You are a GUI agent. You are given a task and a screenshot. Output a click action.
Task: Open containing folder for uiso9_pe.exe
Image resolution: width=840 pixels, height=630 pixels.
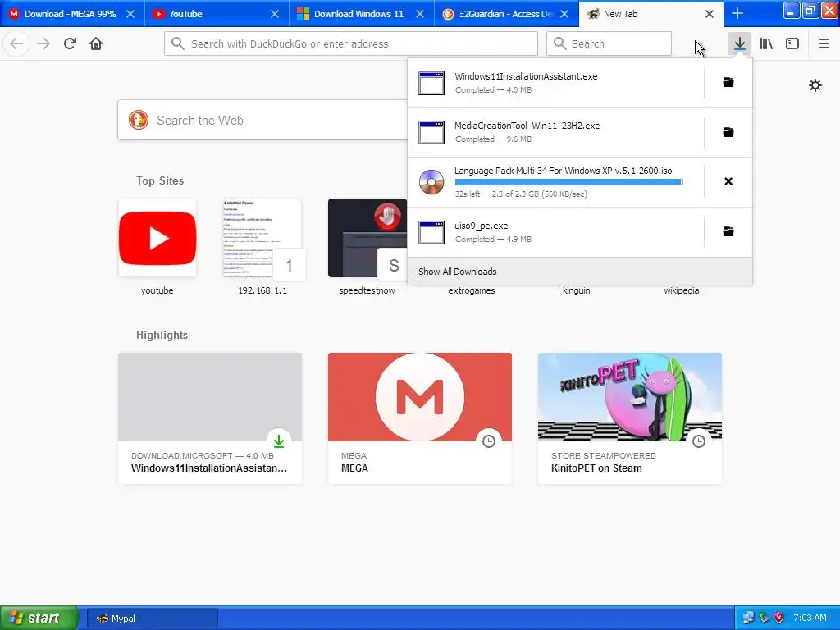[728, 231]
